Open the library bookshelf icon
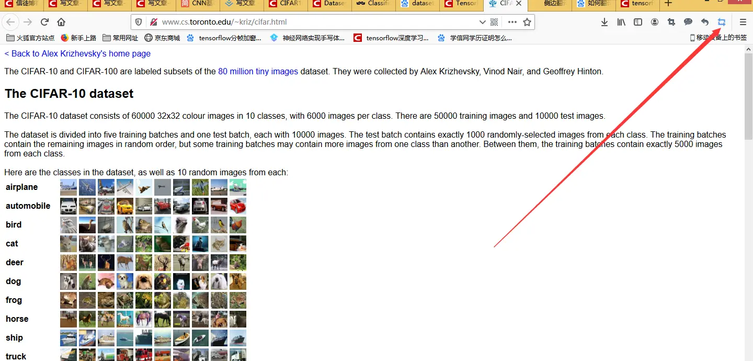 [x=621, y=22]
